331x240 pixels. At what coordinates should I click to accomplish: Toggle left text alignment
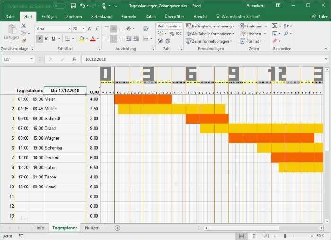(x=106, y=38)
